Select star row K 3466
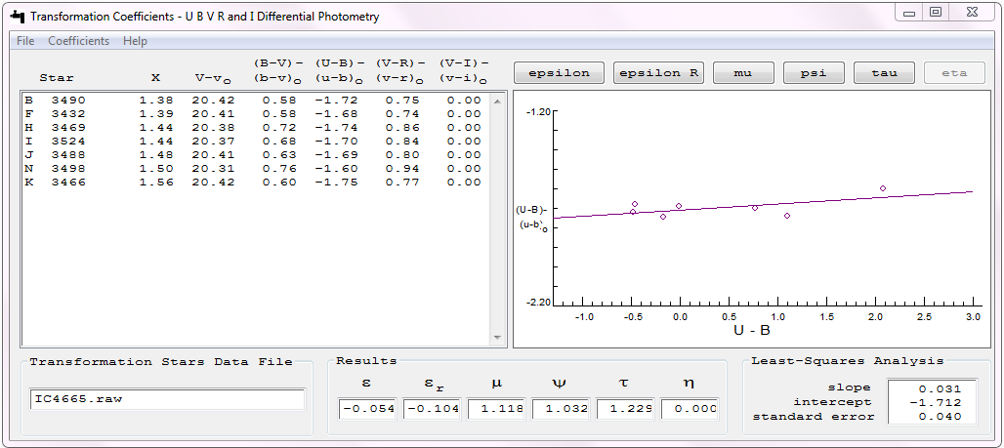 pos(253,183)
